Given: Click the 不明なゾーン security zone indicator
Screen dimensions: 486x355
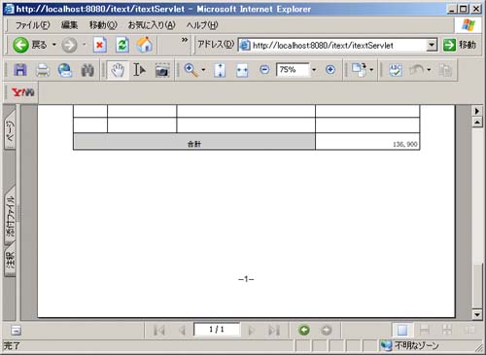Looking at the screenshot, I should click(410, 346).
